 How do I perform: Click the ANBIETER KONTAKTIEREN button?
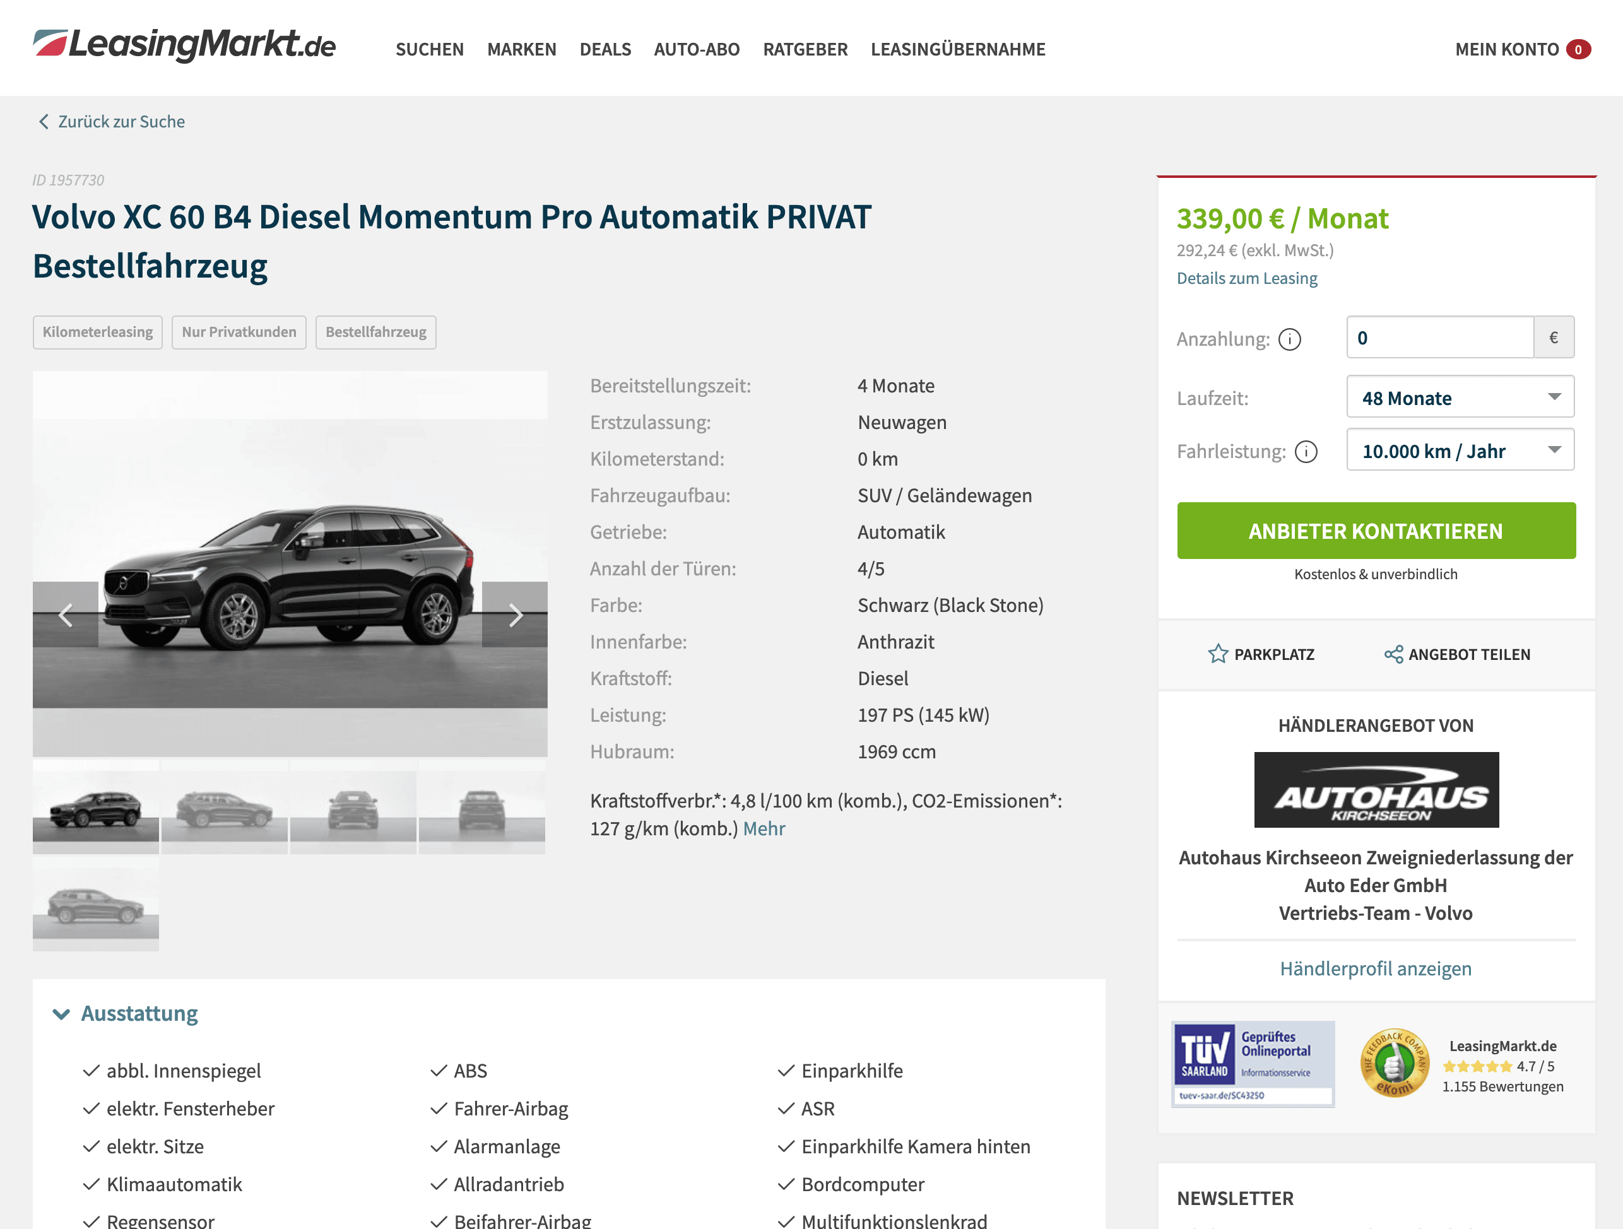coord(1376,531)
